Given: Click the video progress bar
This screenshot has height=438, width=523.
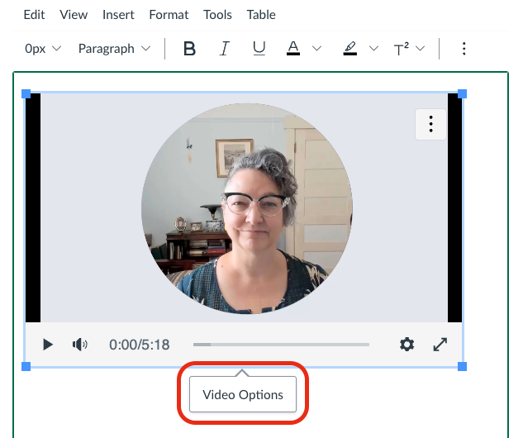Looking at the screenshot, I should [x=281, y=345].
